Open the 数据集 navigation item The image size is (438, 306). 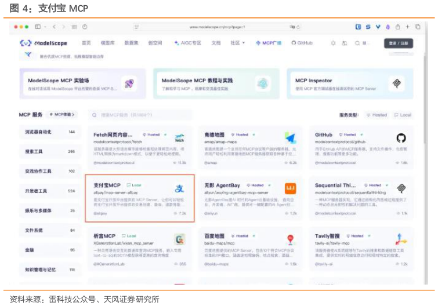131,43
